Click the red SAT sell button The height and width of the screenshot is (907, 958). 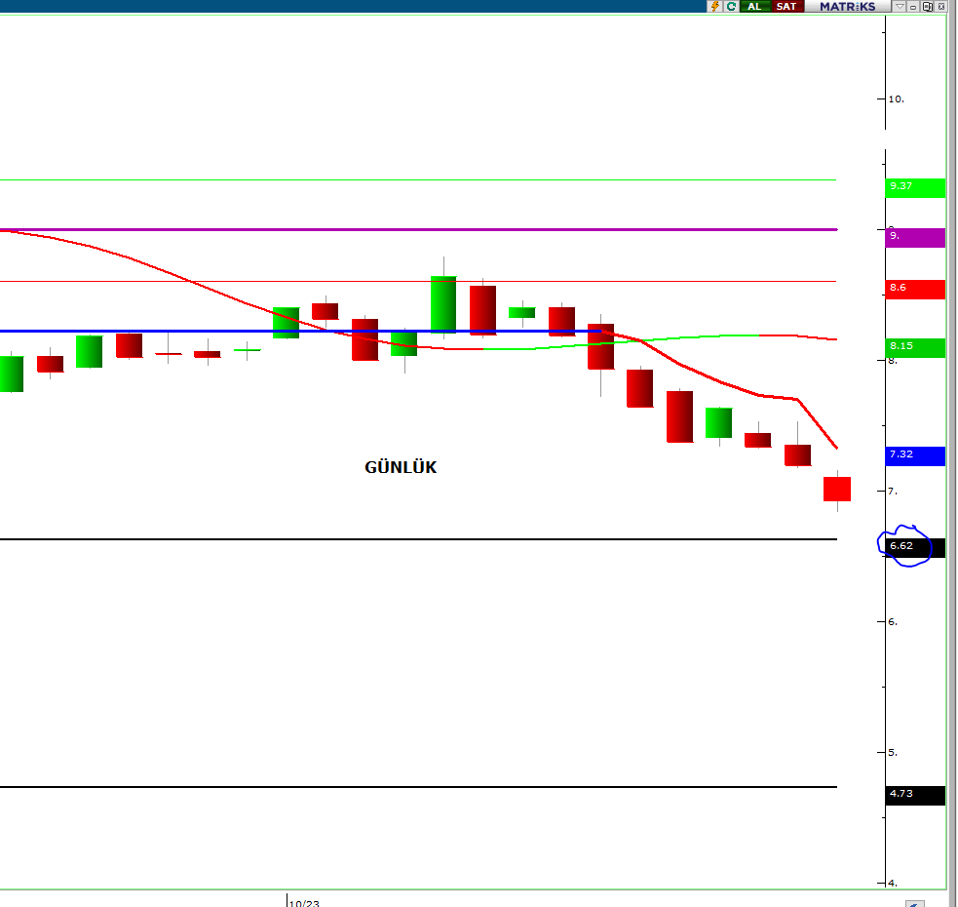[786, 6]
